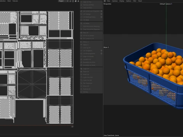
Task: Click the down-arrow icon right of Project dropdown
Action: pyautogui.click(x=78, y=1)
